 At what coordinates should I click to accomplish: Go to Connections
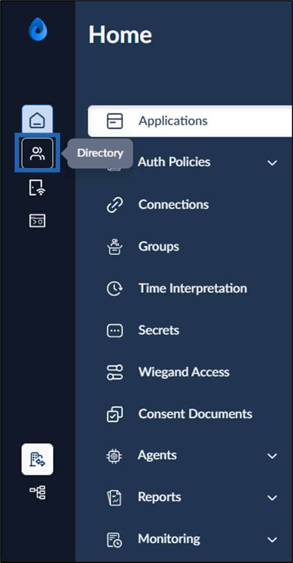pyautogui.click(x=174, y=205)
